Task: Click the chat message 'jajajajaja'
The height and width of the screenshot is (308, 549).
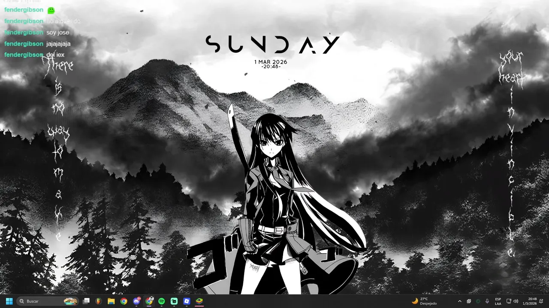Action: coord(58,44)
